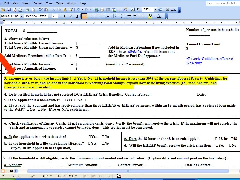Decrease the paragraph indent

129,16
